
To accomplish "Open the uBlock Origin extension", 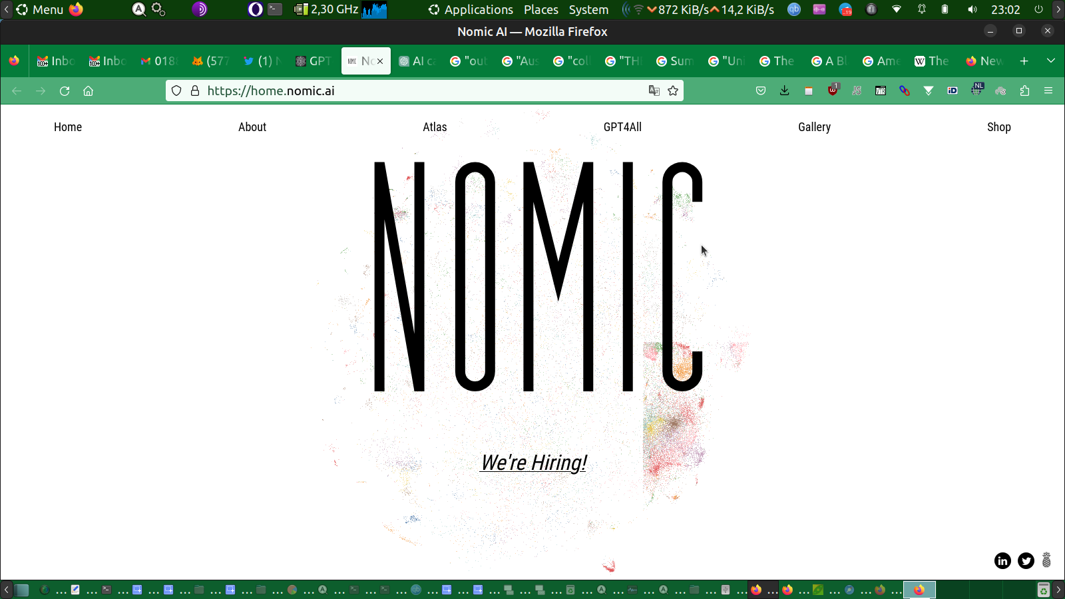I will click(833, 91).
